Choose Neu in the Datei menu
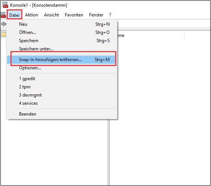Screen dimensions: 211x186 62,24
